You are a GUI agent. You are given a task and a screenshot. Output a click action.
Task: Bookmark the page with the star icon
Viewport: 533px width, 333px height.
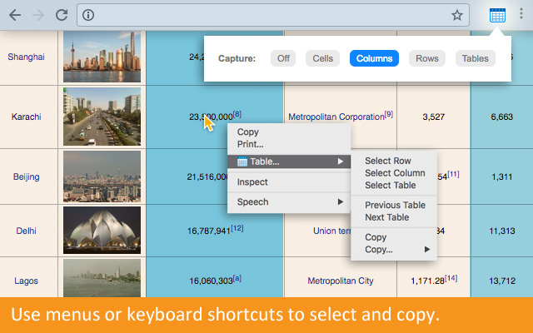[457, 15]
